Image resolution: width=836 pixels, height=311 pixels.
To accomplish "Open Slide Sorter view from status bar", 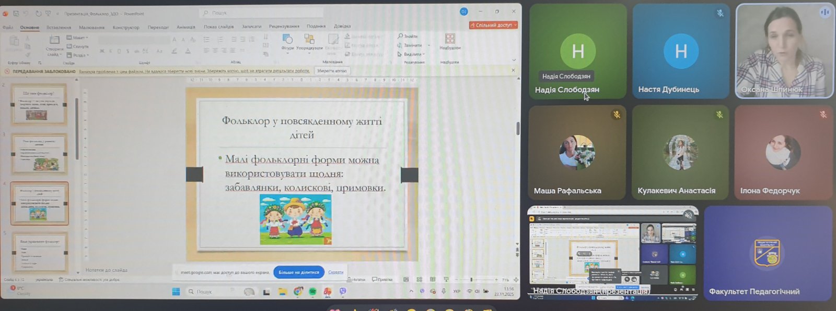I will click(x=419, y=280).
